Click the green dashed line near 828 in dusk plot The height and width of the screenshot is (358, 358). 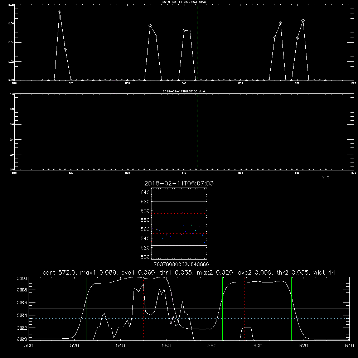click(x=114, y=132)
